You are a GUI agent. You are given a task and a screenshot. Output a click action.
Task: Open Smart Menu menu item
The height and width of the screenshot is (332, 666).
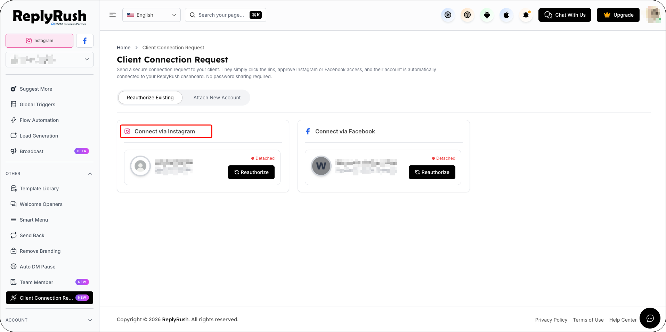tap(50, 220)
